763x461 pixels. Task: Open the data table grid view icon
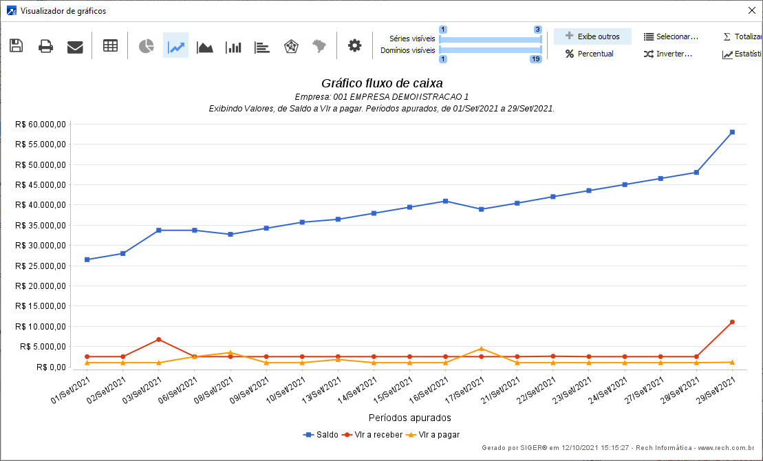click(110, 46)
